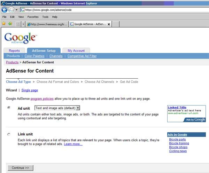The height and width of the screenshot is (173, 209).
Task: Click the Bicycle shops sample link
Action: [x=178, y=147]
